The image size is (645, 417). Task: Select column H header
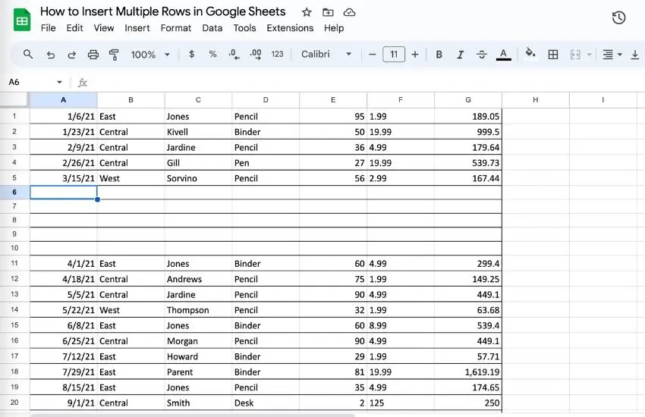(536, 100)
